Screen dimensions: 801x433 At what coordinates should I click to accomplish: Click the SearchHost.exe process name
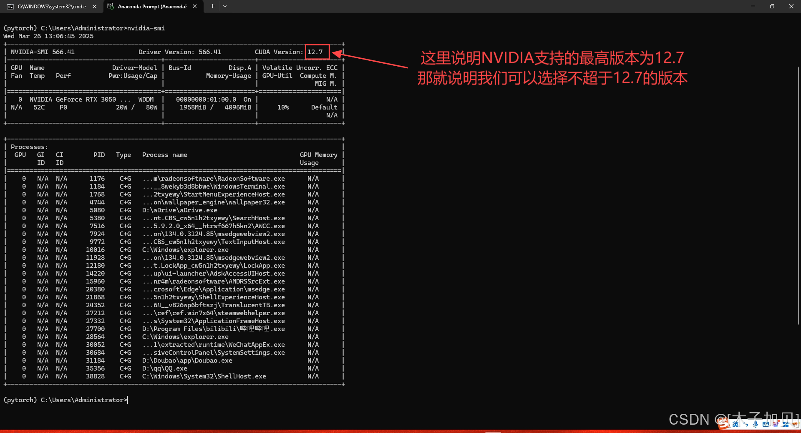[214, 218]
